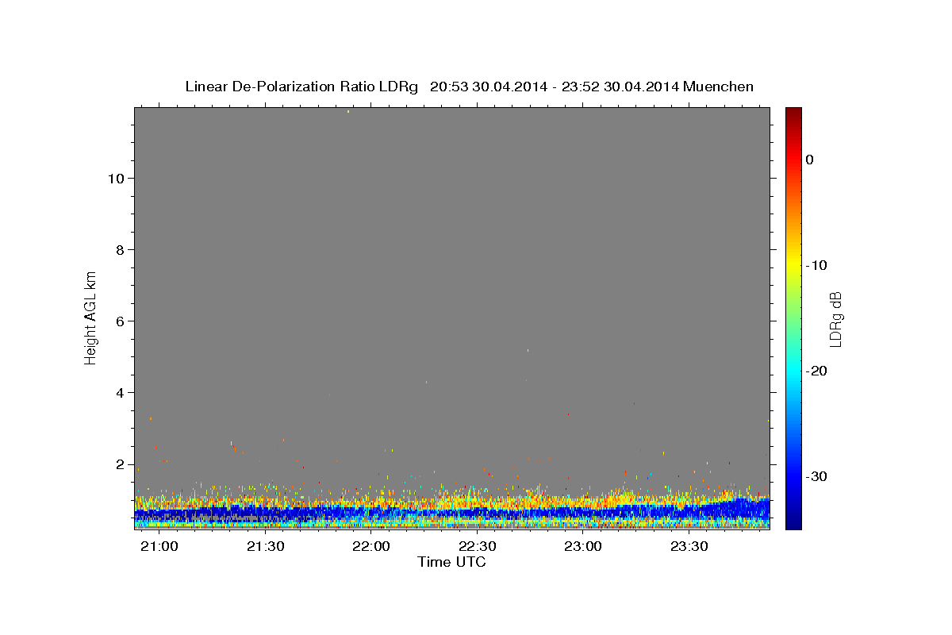Click the colorbar tick label -20
The image size is (952, 635).
pyautogui.click(x=816, y=371)
